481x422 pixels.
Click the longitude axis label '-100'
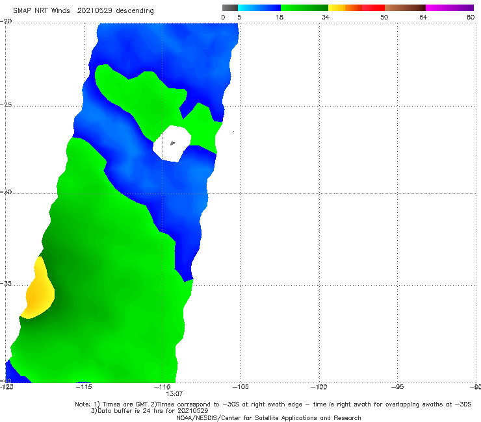318,387
